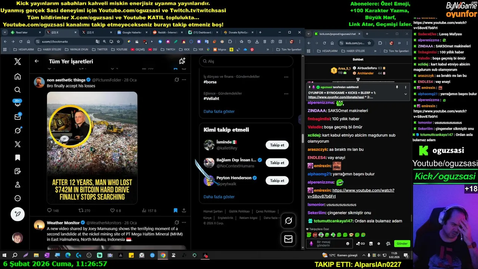Image resolution: width=478 pixels, height=269 pixels.
Task: Send the chat message with Gönder
Action: (402, 244)
